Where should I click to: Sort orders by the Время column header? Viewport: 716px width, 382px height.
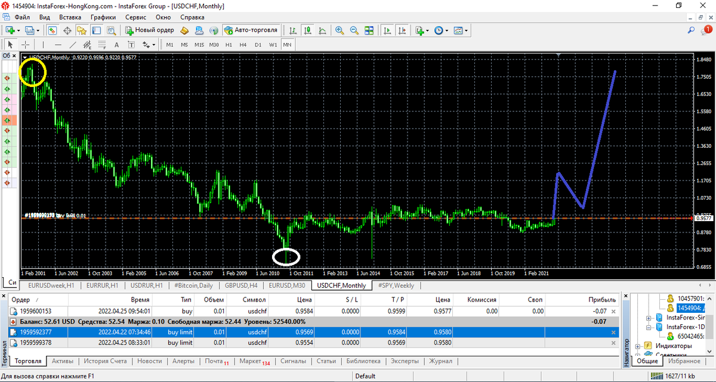(140, 300)
